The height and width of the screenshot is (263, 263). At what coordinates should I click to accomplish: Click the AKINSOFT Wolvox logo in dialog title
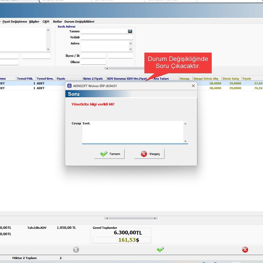click(69, 86)
